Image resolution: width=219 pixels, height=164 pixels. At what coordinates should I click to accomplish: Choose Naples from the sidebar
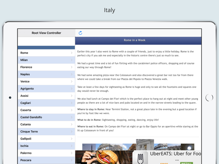coord(46,74)
